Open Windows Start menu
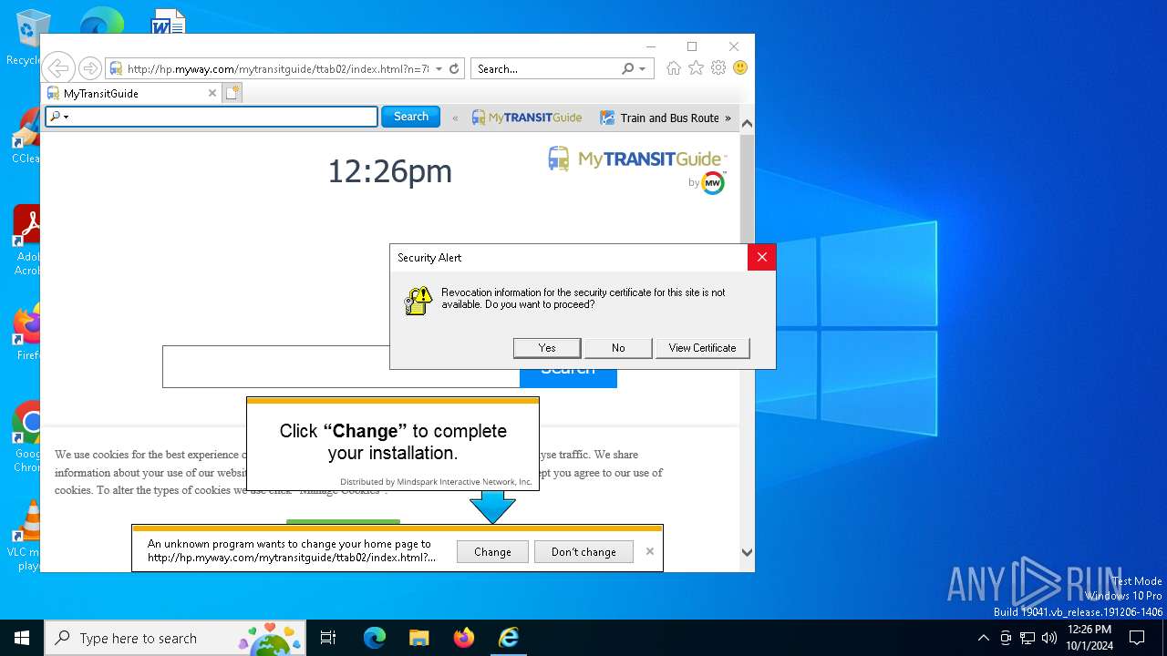This screenshot has height=656, width=1167. (22, 638)
